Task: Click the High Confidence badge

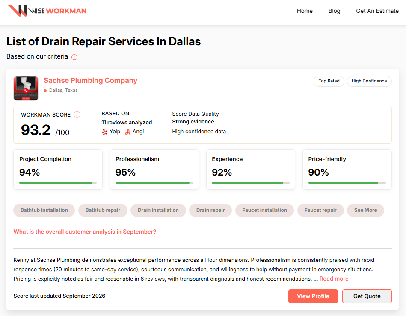Action: pyautogui.click(x=369, y=81)
